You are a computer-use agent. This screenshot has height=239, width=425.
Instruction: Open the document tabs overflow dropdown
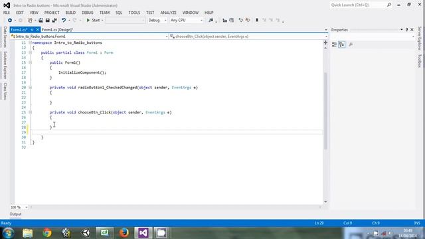[x=326, y=30]
